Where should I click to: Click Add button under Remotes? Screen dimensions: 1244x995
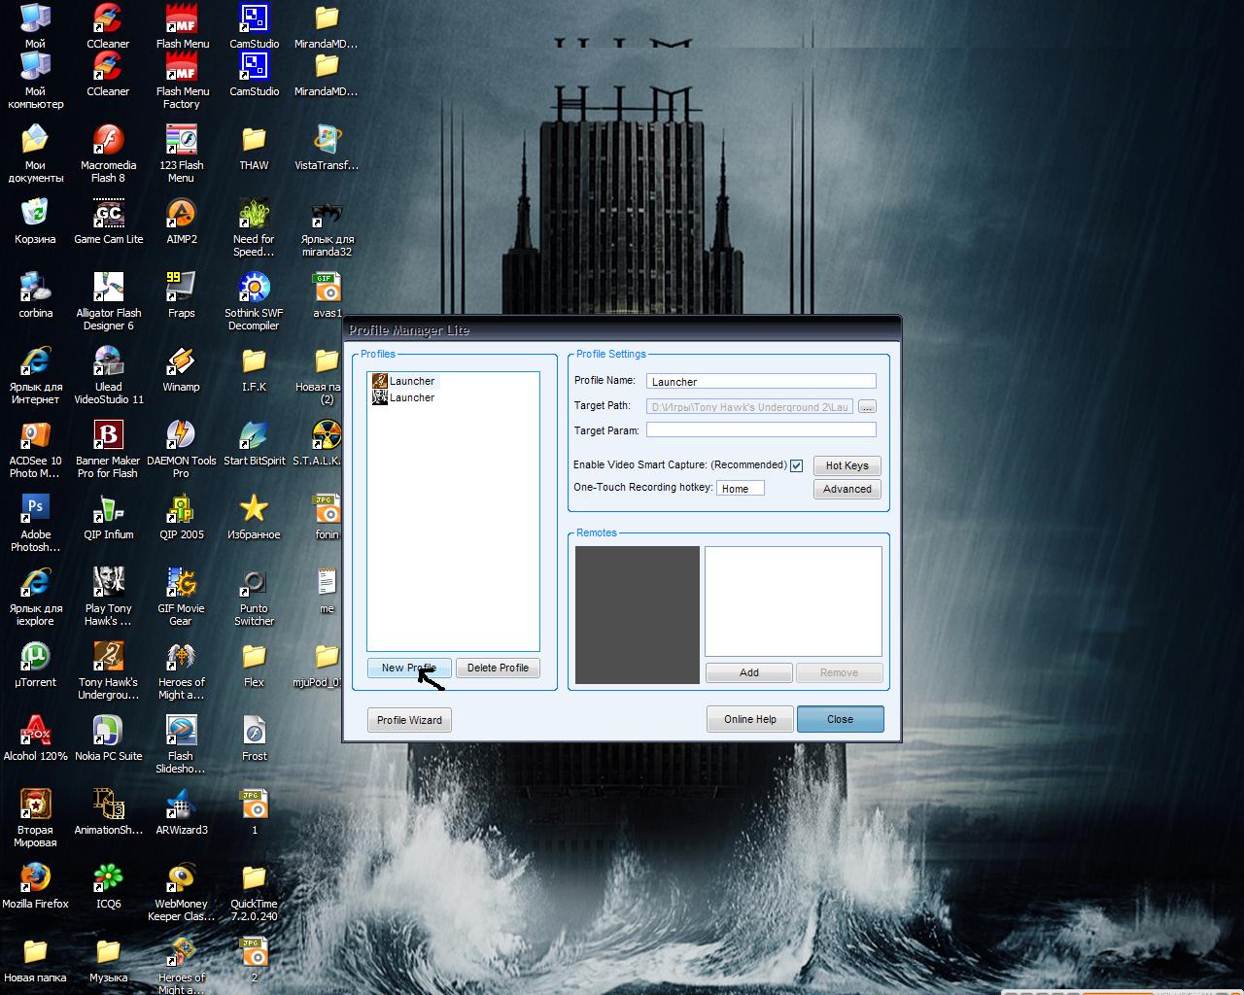click(x=749, y=672)
